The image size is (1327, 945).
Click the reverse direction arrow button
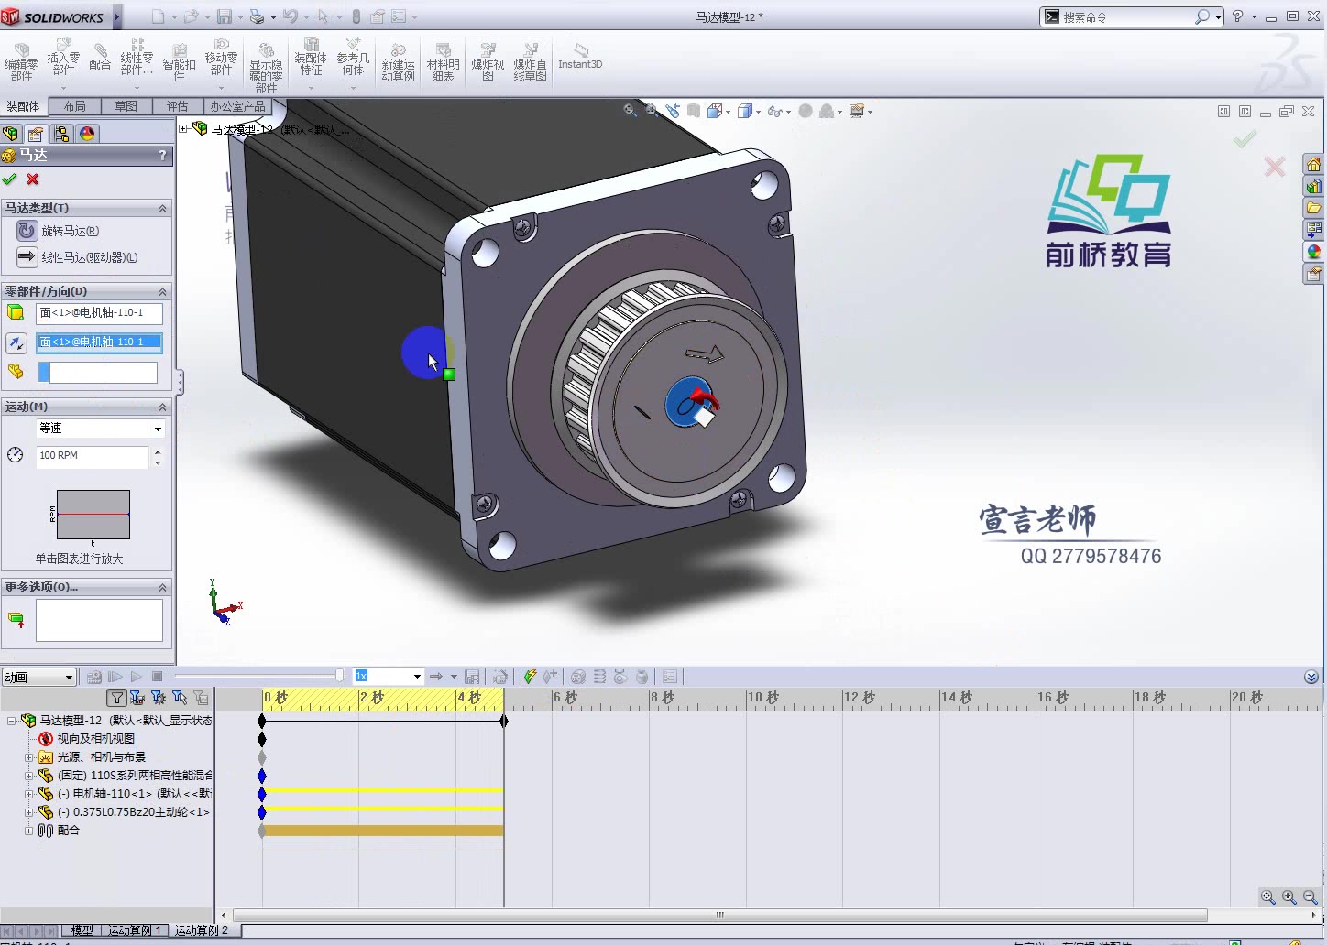pyautogui.click(x=16, y=342)
